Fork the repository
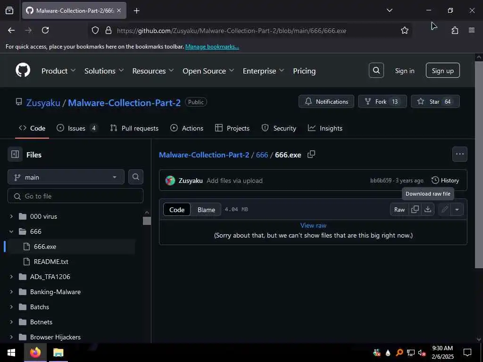Image resolution: width=483 pixels, height=362 pixels. [x=382, y=102]
